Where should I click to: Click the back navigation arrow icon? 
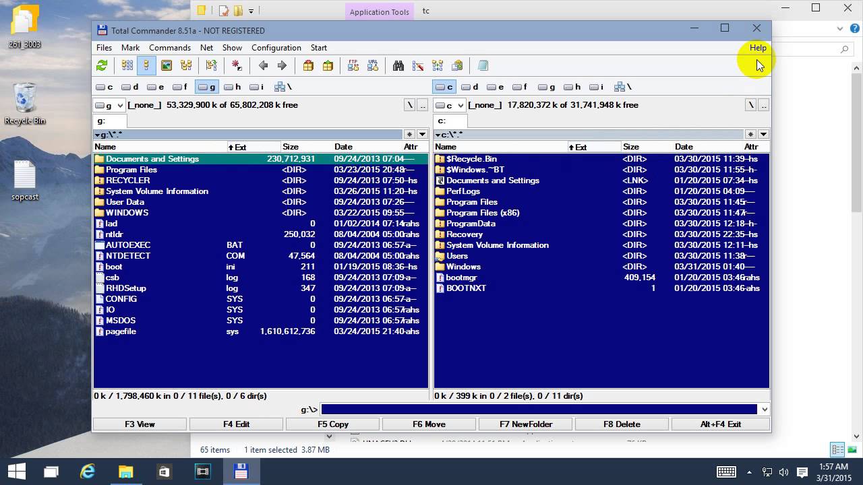tap(263, 65)
